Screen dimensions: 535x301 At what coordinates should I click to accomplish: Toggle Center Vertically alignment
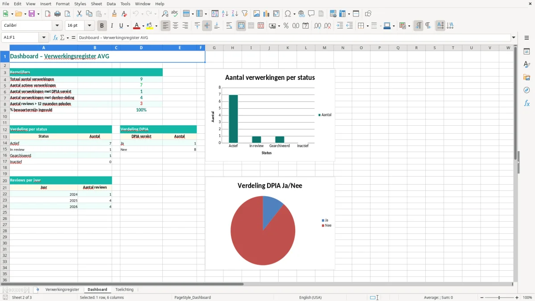point(207,26)
